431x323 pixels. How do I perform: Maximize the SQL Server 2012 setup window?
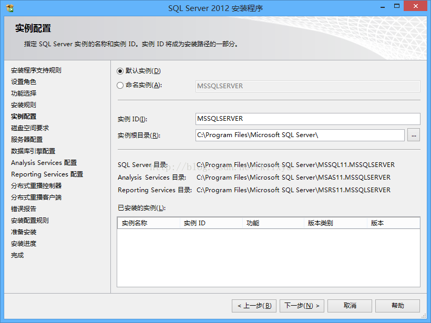tap(397, 6)
